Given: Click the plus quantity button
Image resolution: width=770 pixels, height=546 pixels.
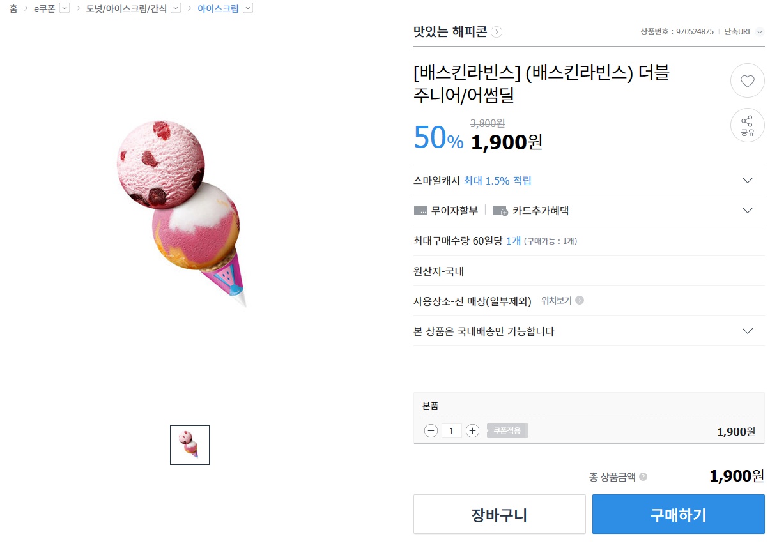Looking at the screenshot, I should tap(472, 431).
